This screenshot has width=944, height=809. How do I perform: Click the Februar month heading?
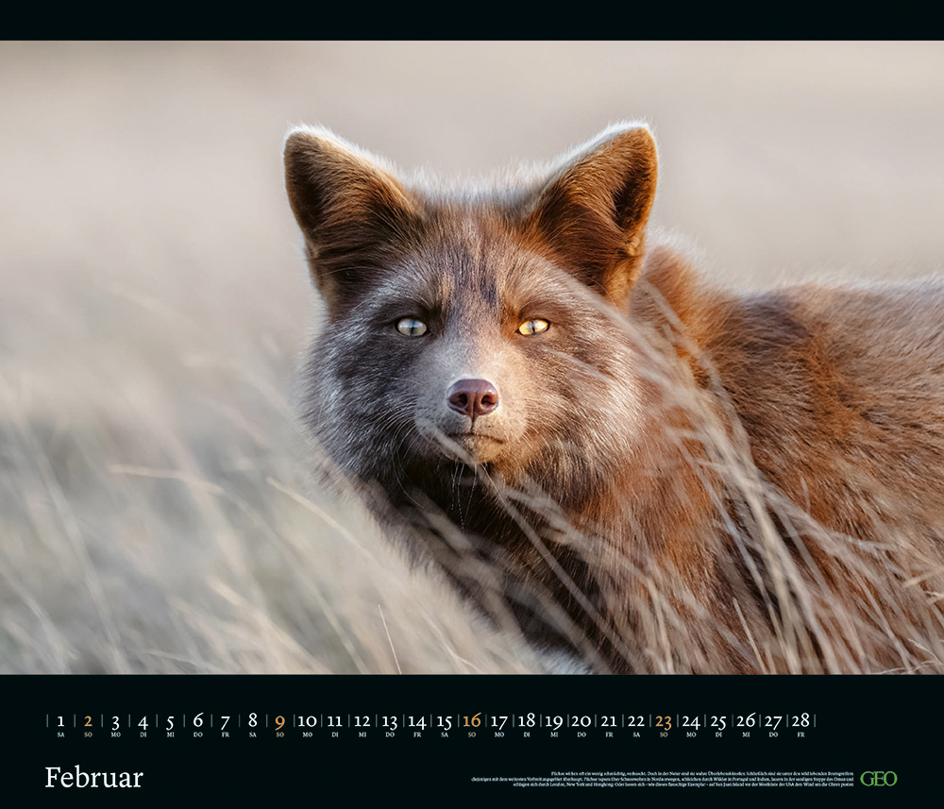[93, 777]
